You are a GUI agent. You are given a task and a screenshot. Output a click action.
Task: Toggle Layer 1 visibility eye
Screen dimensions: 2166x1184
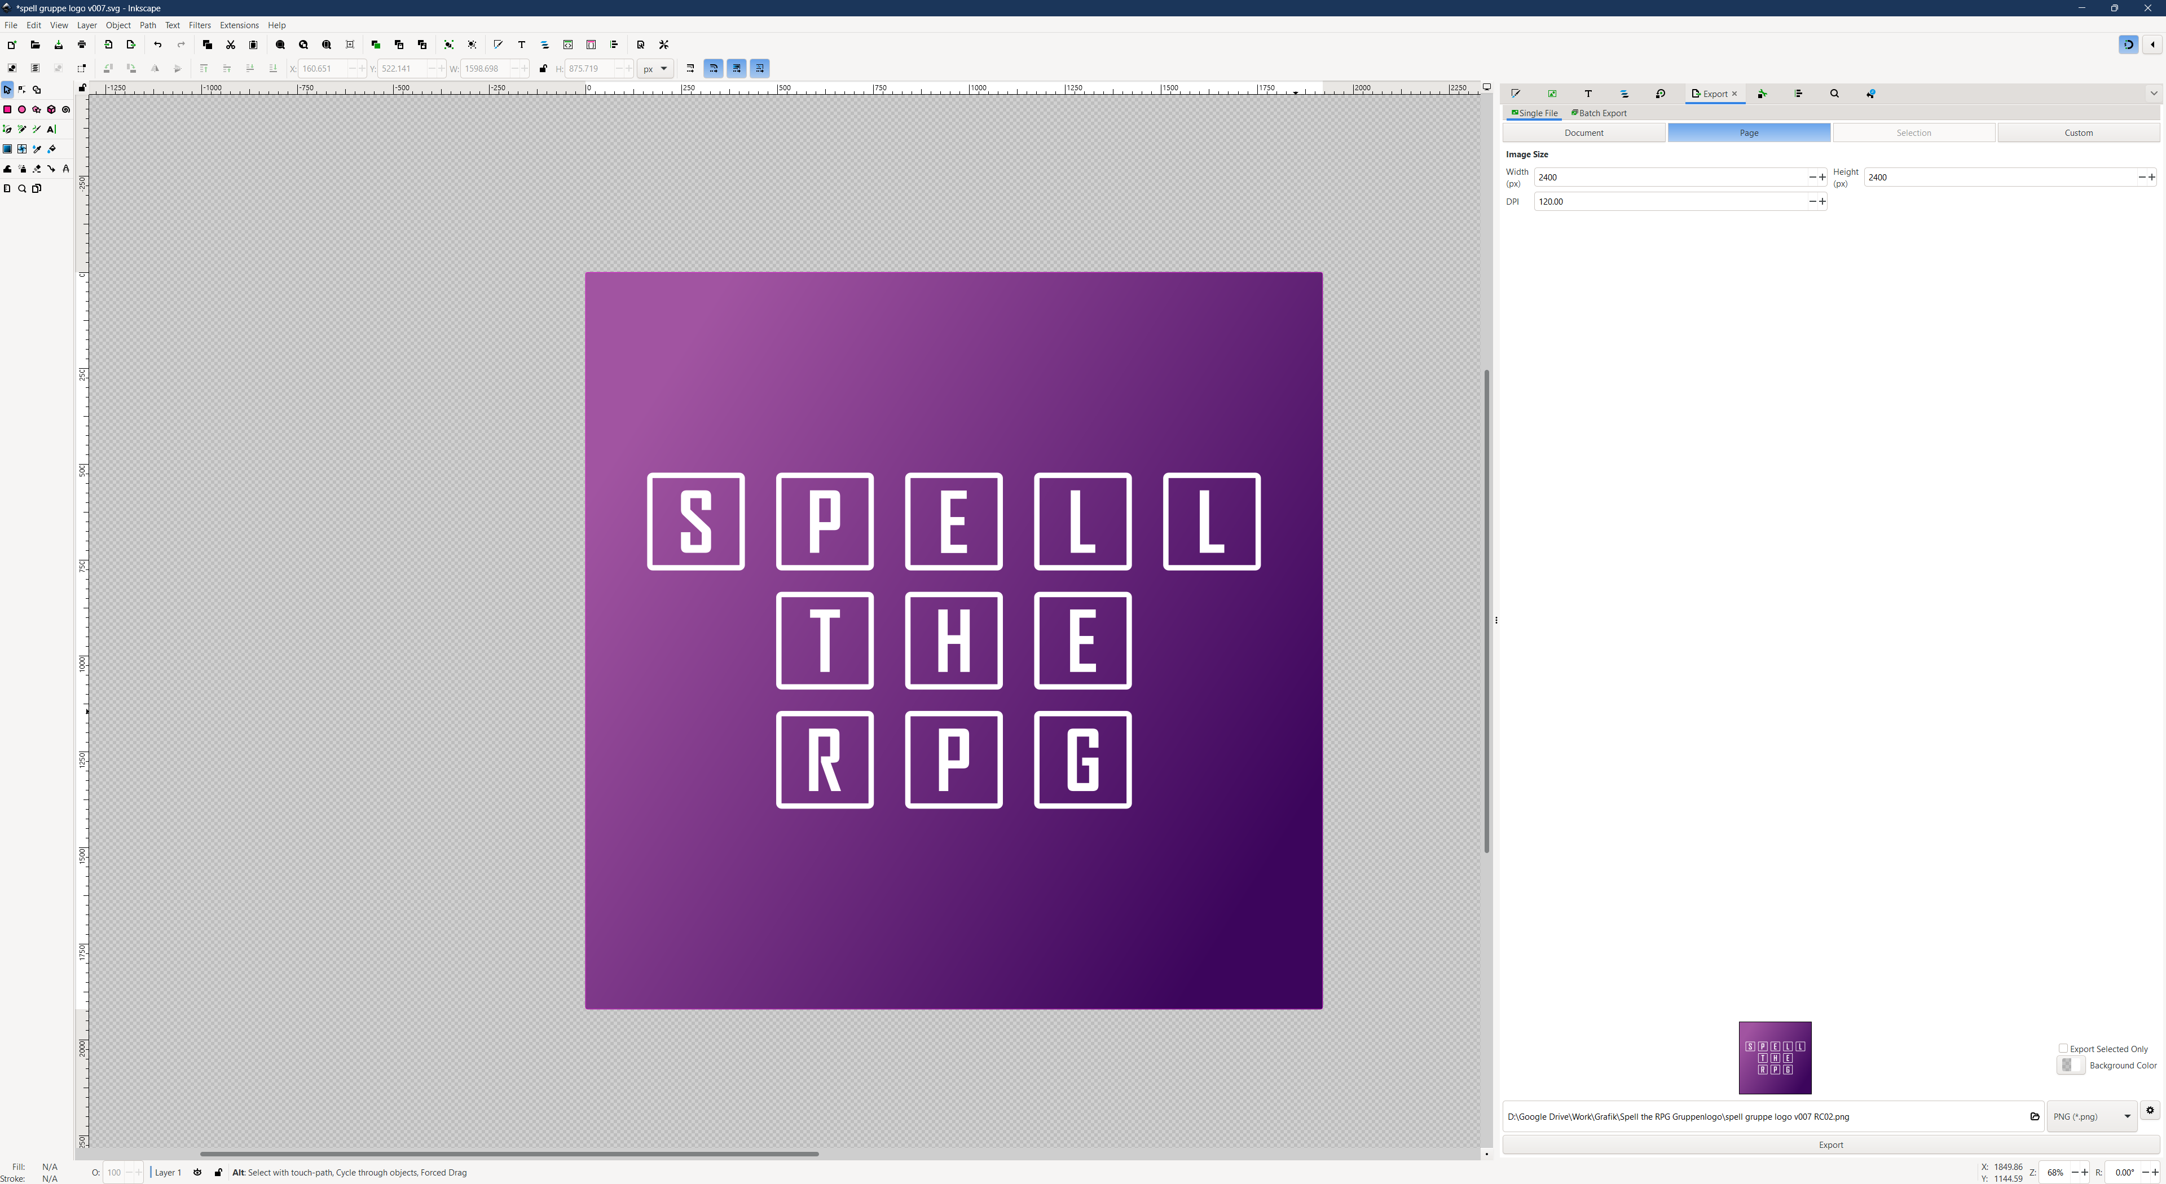197,1172
